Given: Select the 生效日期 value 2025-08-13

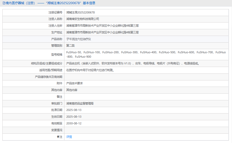Looking at the screenshot, I should [74, 117].
